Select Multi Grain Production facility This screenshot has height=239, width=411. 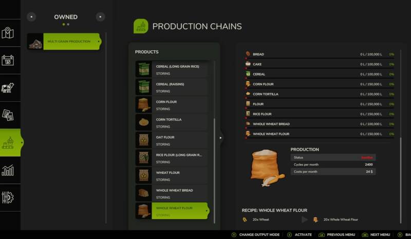[x=64, y=42]
